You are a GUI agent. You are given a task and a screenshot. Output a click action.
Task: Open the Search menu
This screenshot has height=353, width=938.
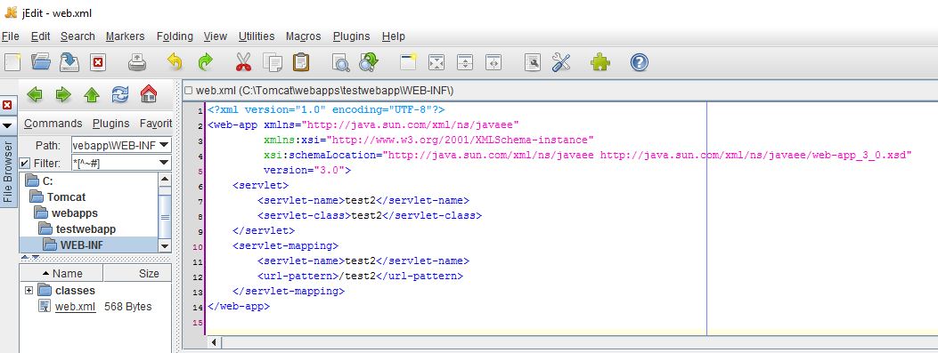77,36
